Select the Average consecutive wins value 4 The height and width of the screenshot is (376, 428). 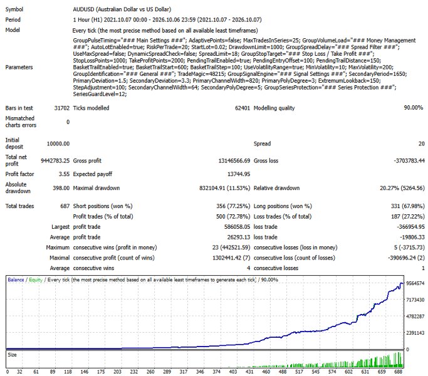coord(248,268)
